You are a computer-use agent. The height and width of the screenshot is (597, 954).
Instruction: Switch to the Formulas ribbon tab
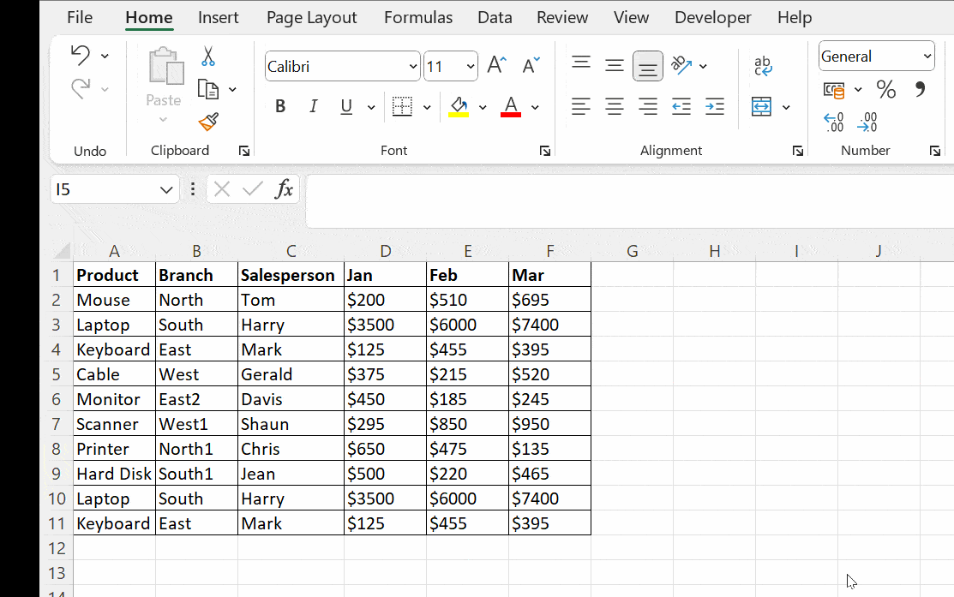(418, 17)
